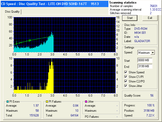162x122 pixels.
Task: Click the upper PI Errors graph area
Action: pos(64,34)
